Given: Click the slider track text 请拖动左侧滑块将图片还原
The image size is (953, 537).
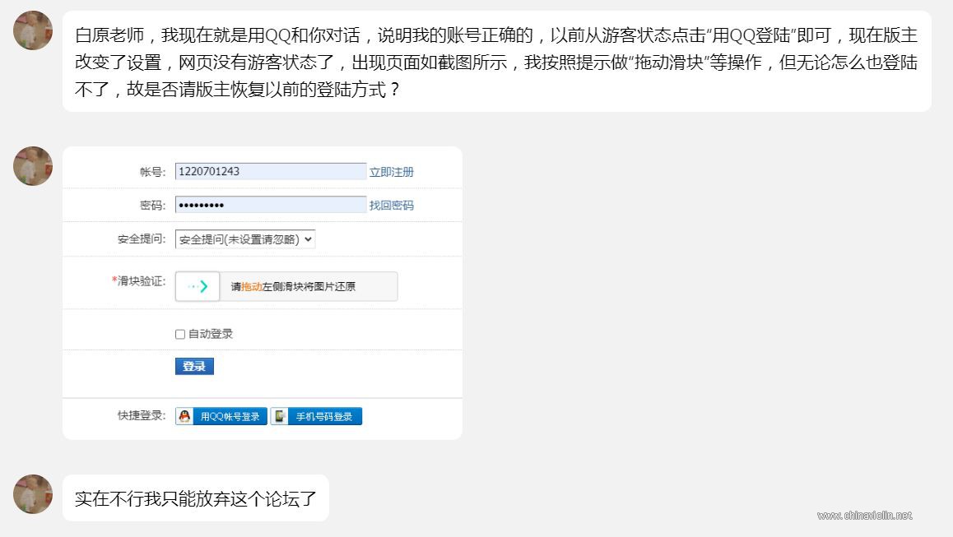Looking at the screenshot, I should [293, 287].
